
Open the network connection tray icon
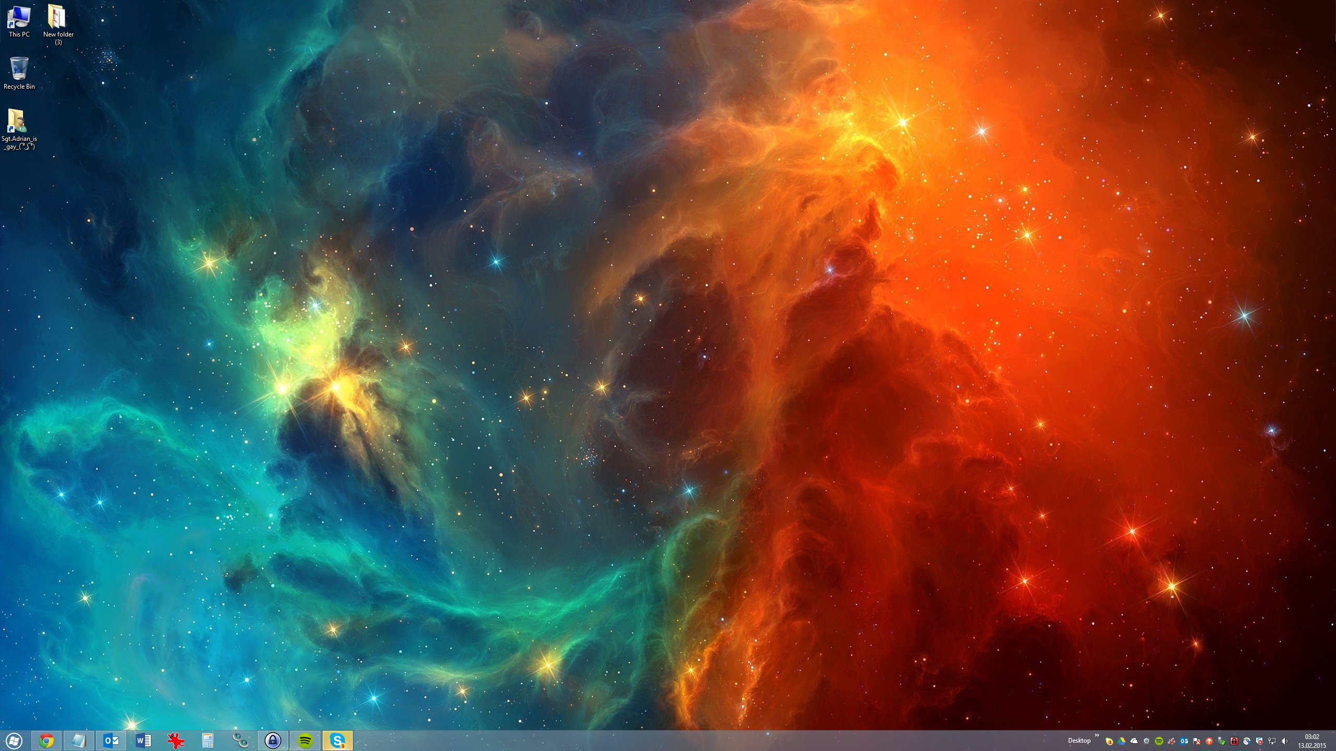[x=1272, y=741]
